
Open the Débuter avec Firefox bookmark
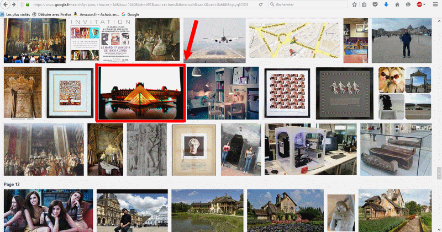point(51,14)
